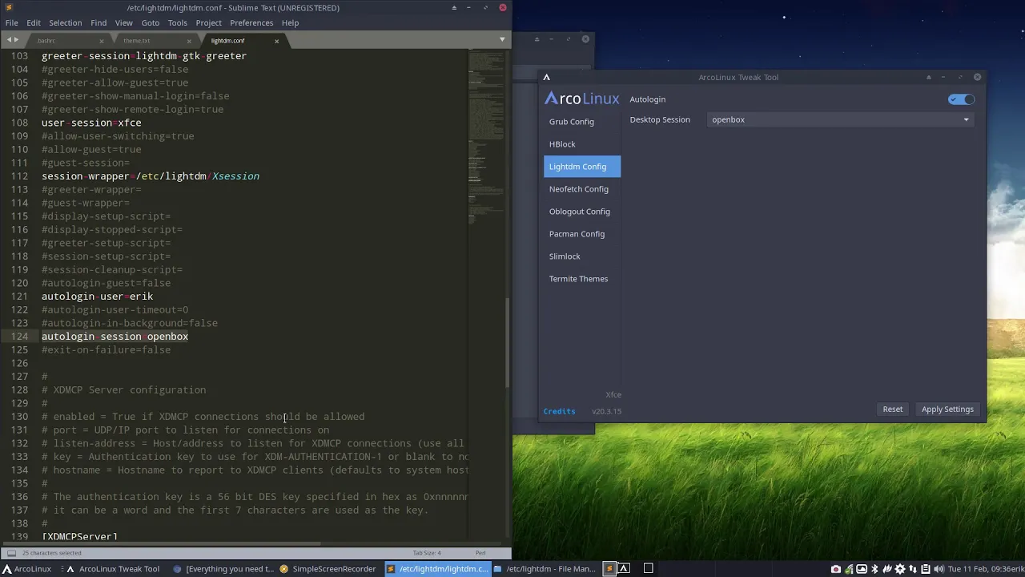Image resolution: width=1025 pixels, height=577 pixels.
Task: Click the picture-frame tray icon
Action: tap(862, 569)
